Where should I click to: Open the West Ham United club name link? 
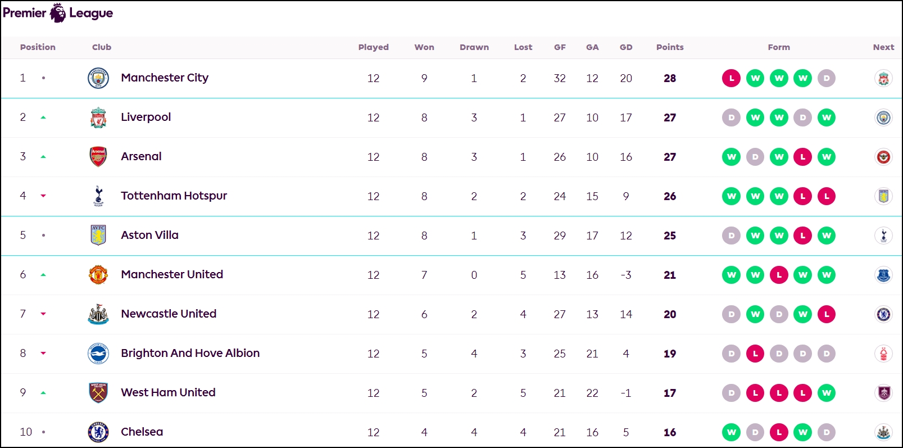pos(167,393)
